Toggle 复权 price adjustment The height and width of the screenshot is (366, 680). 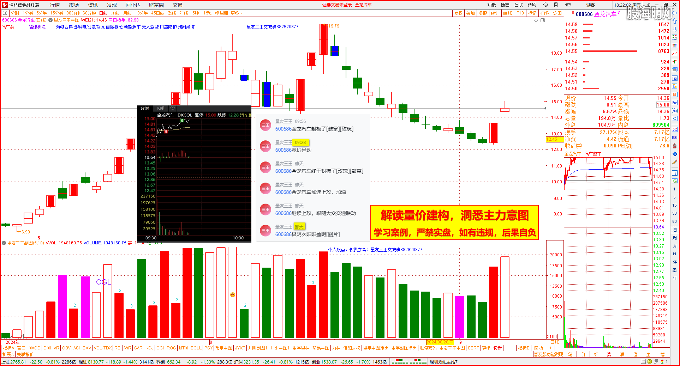tap(459, 13)
